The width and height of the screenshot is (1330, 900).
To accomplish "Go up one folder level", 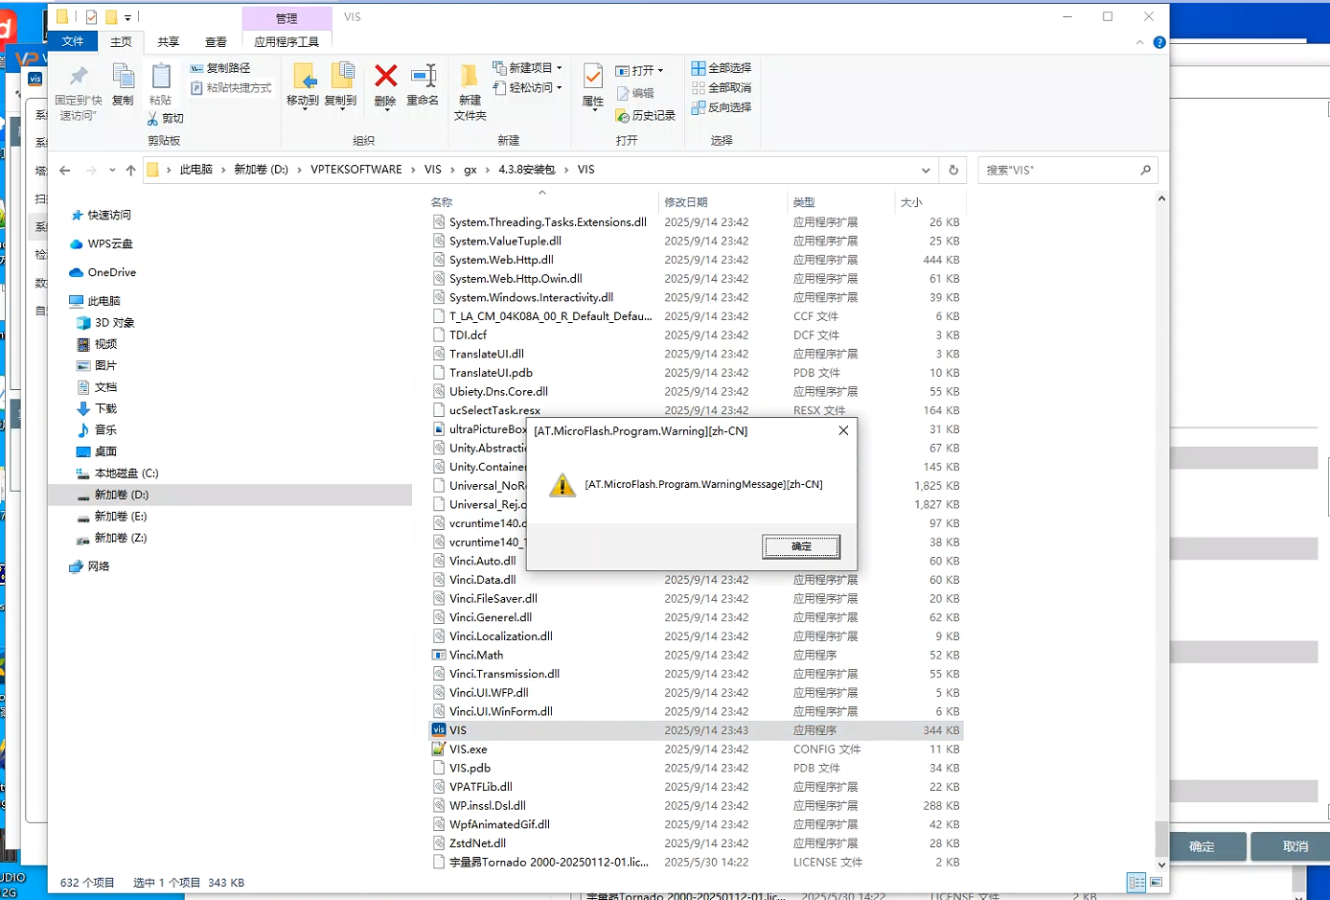I will 131,170.
